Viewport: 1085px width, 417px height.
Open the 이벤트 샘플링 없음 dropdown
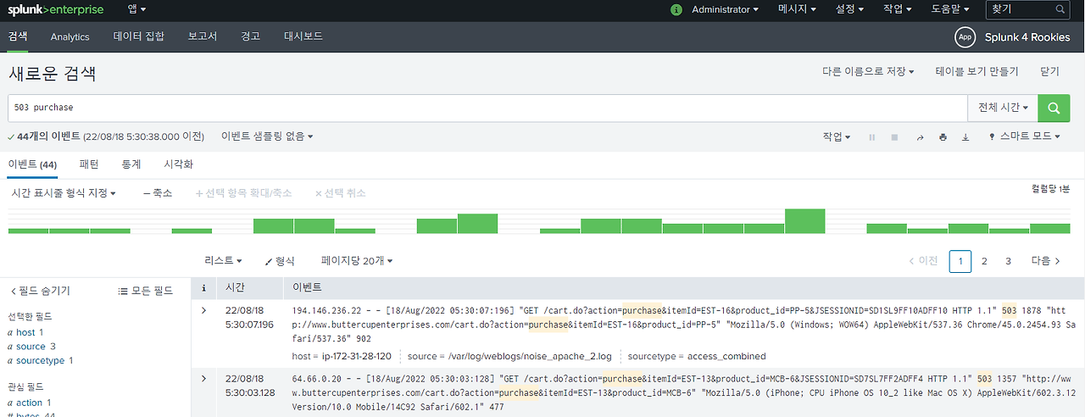pyautogui.click(x=267, y=136)
